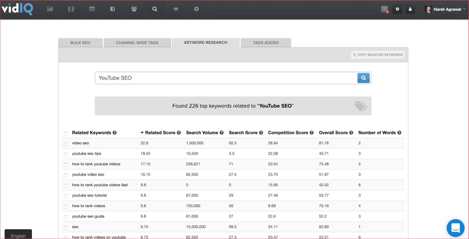Check 'how to rank youtube videos' checkbox
The image size is (469, 239).
click(66, 165)
